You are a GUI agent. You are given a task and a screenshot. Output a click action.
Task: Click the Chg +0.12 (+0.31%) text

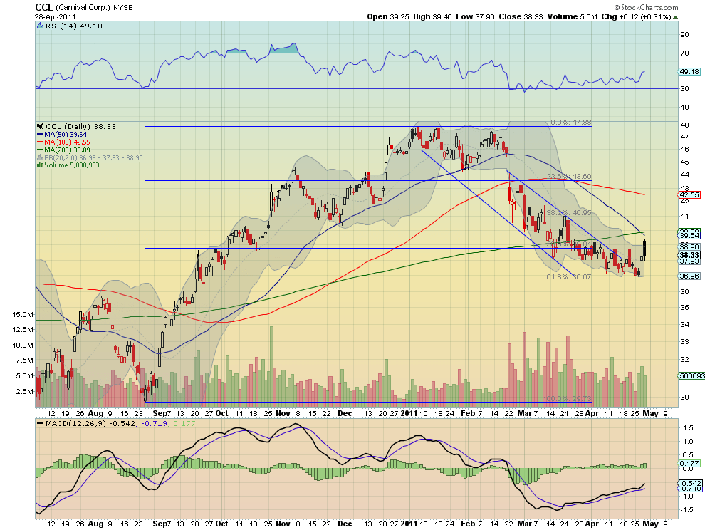pos(636,16)
